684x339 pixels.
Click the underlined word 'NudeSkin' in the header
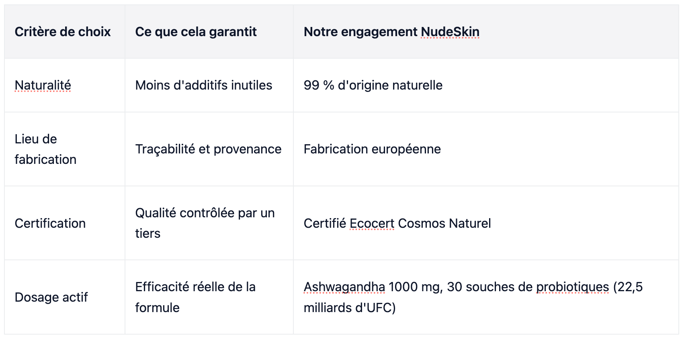click(x=450, y=32)
